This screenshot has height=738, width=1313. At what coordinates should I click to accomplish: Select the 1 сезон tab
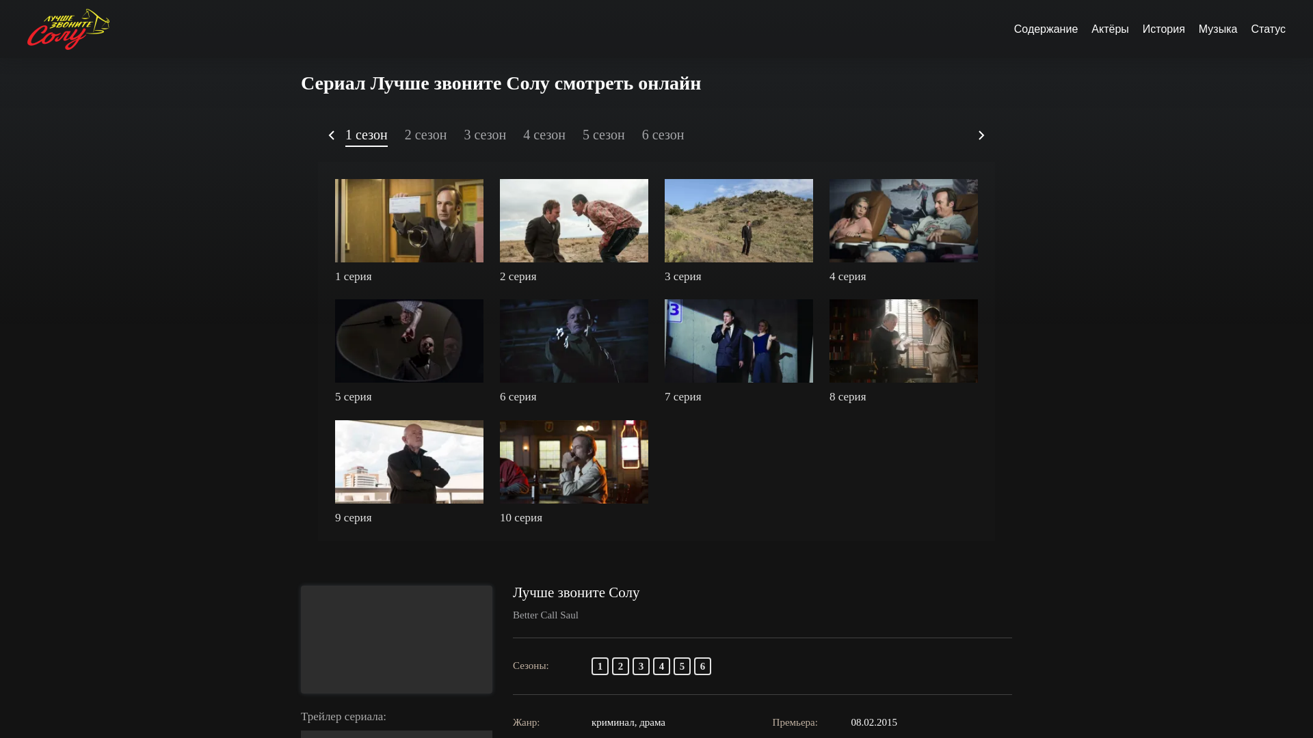[x=367, y=135]
